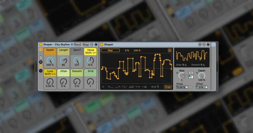Select the sine wave shape preset

(x=124, y=87)
